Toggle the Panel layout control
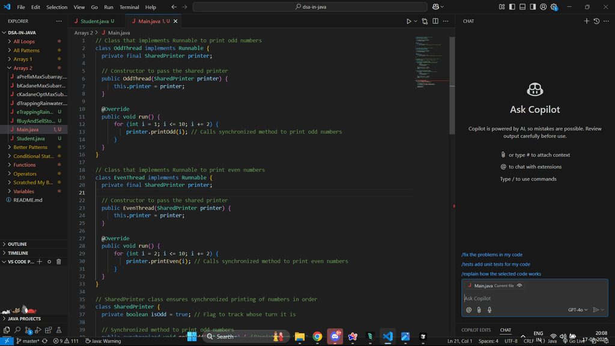 pos(522,7)
